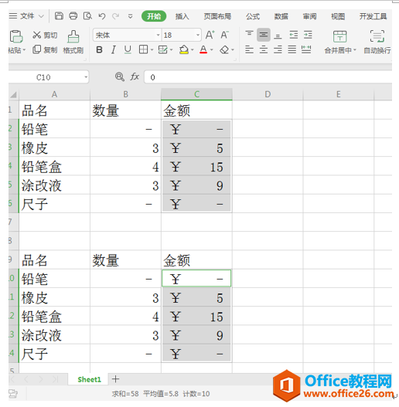Click the status bar icon at far left
This screenshot has height=407, width=399.
(x=13, y=394)
